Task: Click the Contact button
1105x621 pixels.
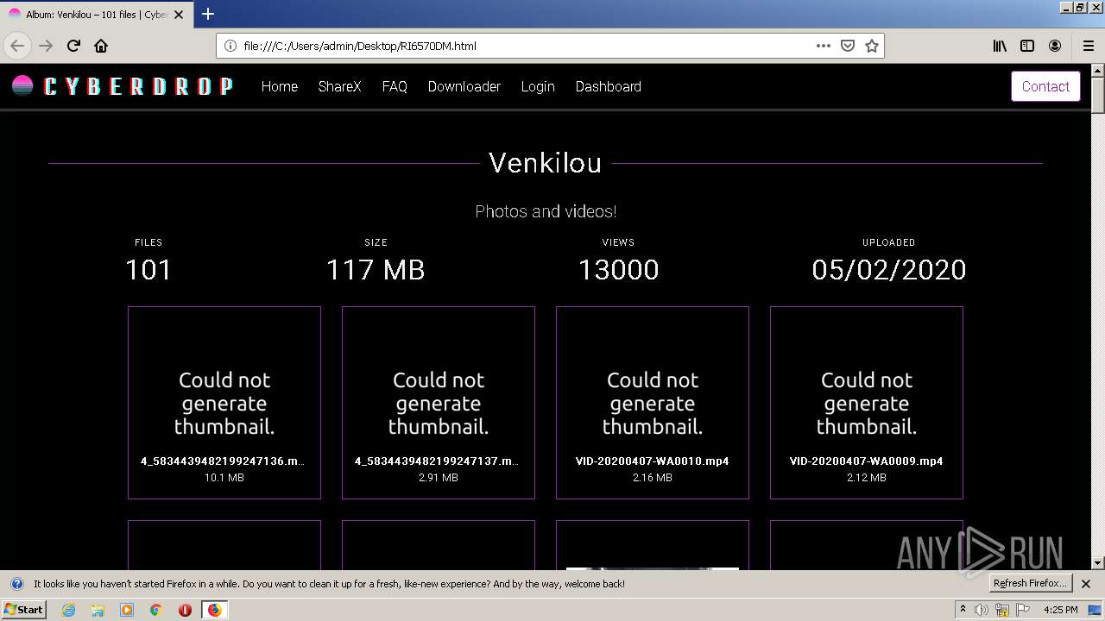Action: (x=1045, y=86)
